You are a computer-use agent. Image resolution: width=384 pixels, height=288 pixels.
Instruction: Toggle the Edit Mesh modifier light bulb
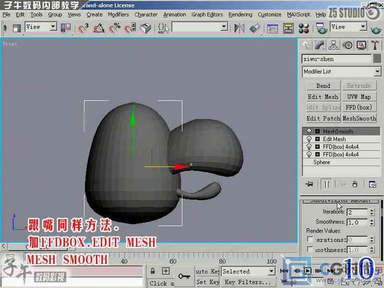coord(309,139)
